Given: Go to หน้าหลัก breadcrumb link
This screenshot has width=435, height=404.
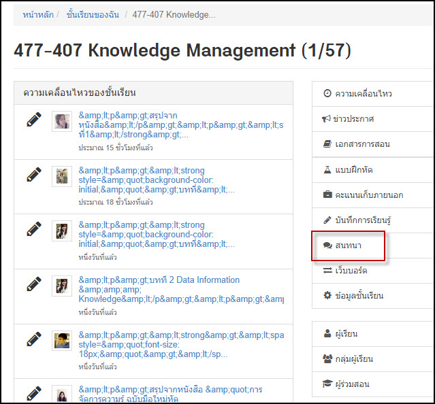Looking at the screenshot, I should pyautogui.click(x=38, y=15).
